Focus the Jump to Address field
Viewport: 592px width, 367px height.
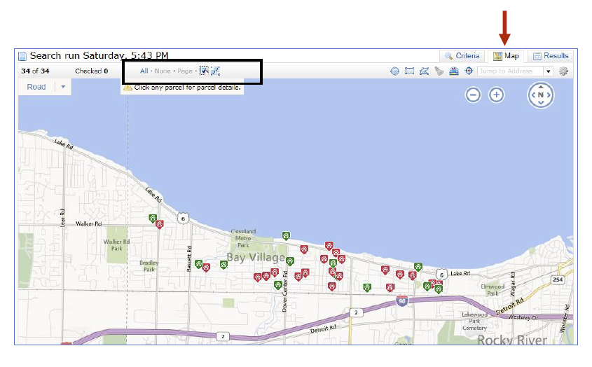click(510, 71)
